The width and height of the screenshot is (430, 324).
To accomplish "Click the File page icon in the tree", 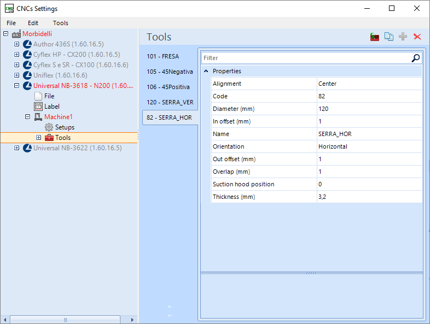I will 38,96.
